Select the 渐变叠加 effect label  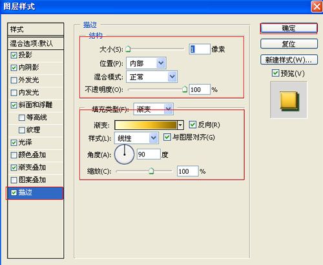32,167
